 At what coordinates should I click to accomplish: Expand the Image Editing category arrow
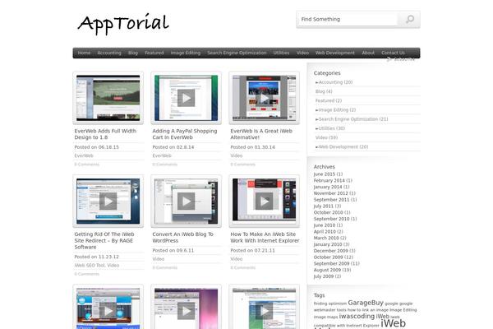click(x=317, y=110)
